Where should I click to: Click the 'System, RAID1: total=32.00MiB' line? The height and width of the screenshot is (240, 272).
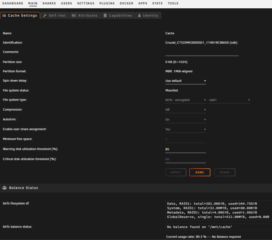click(x=212, y=208)
